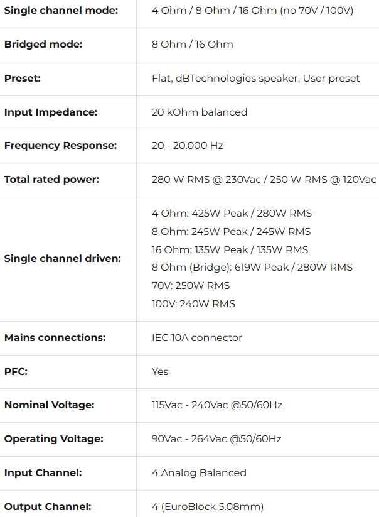This screenshot has width=379, height=517.
Task: Select the "100V: 240W RMS" line
Action: point(193,304)
